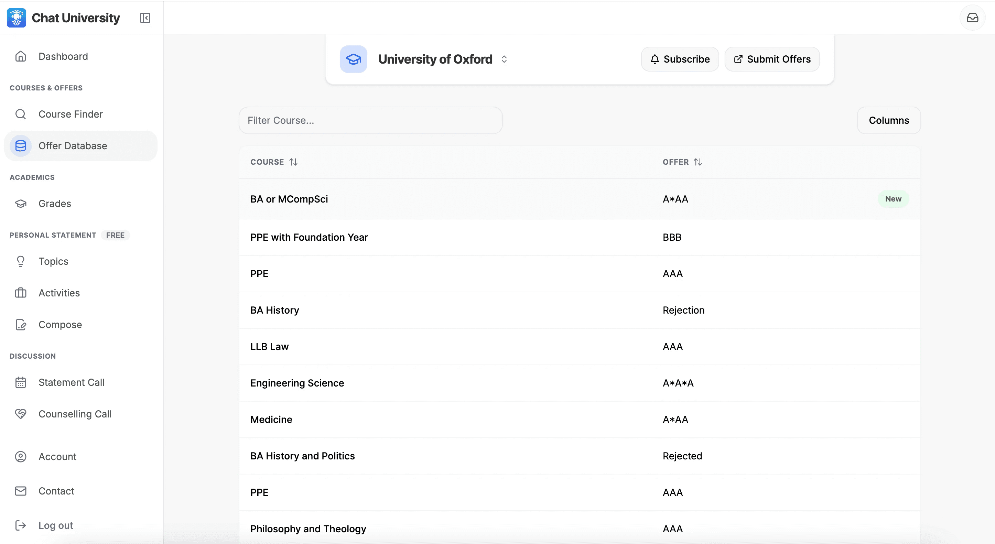Select the BA History course row
The width and height of the screenshot is (995, 544).
pyautogui.click(x=580, y=311)
